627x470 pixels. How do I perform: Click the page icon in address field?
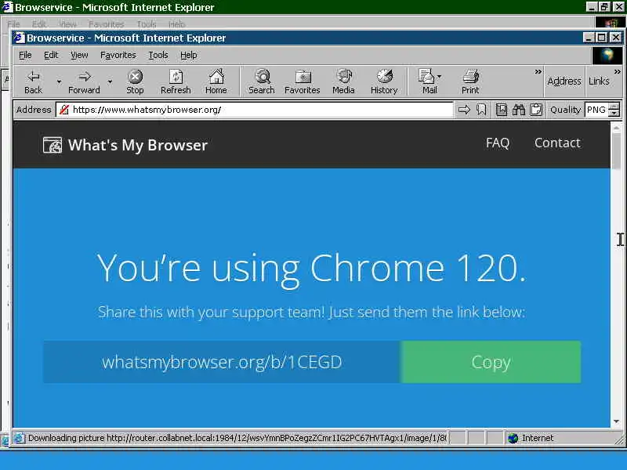(64, 110)
